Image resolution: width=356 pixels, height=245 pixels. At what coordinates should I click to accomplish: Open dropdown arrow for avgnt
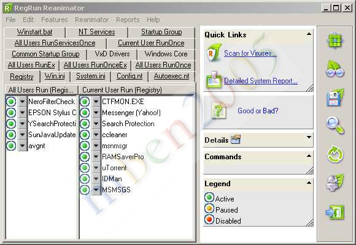point(22,146)
